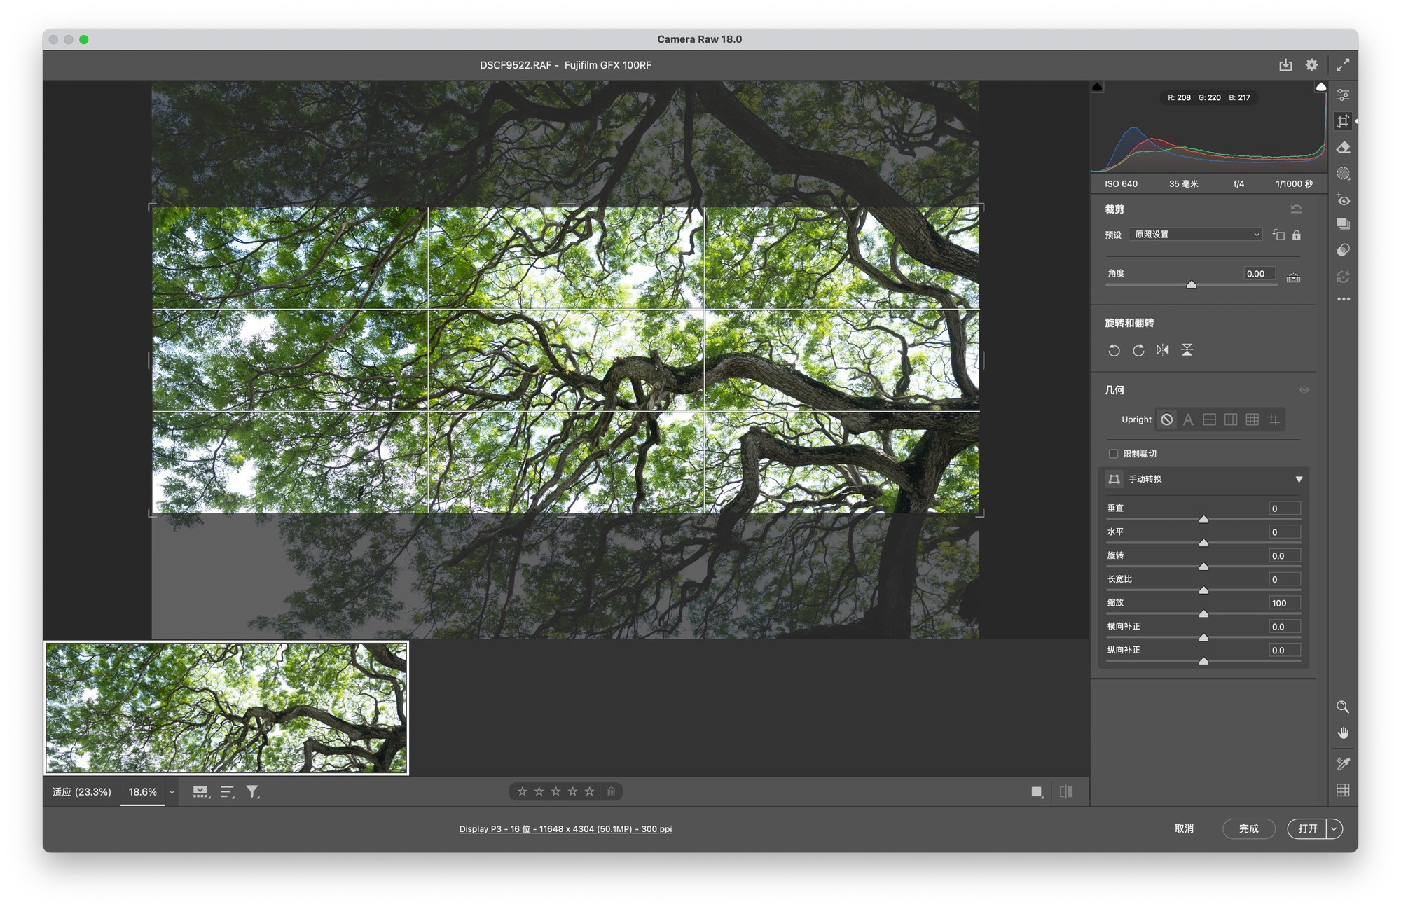Open the zoom percentage dropdown arrow
The width and height of the screenshot is (1401, 909).
[172, 792]
